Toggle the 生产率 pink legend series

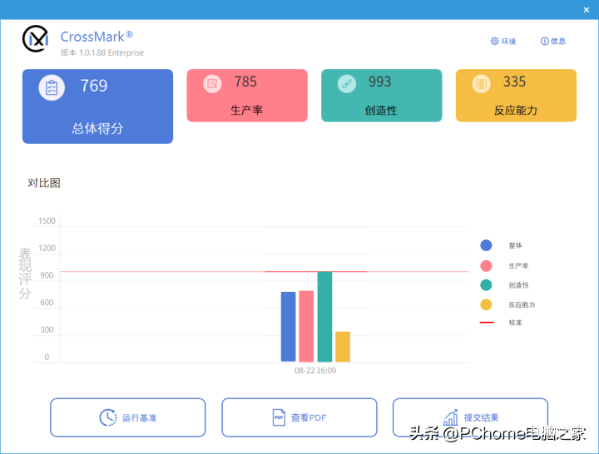487,265
